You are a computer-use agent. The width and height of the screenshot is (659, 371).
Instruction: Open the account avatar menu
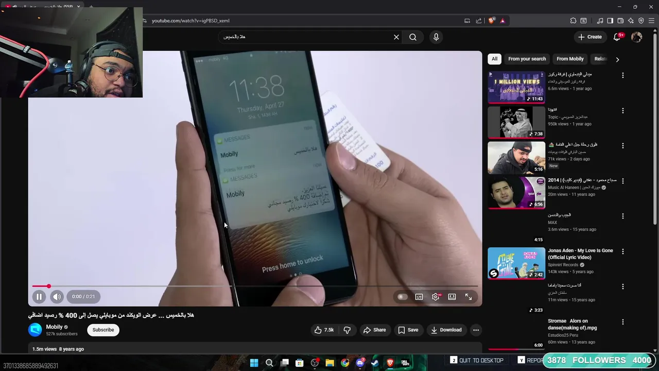[x=637, y=37]
